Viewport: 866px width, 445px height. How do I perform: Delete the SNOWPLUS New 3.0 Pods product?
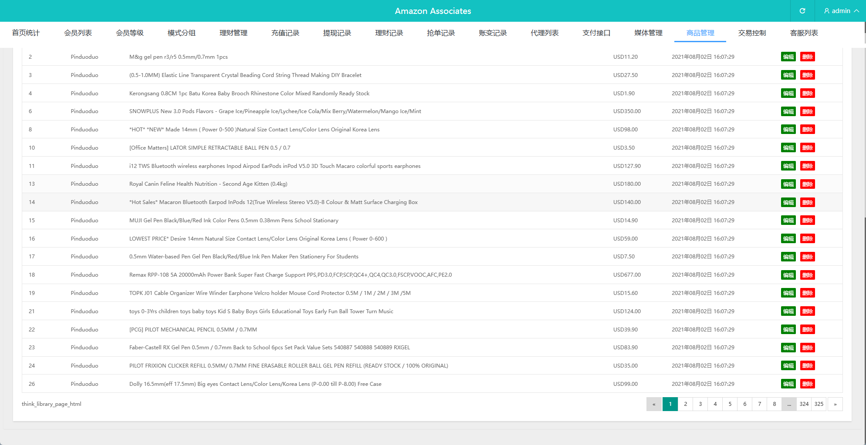(x=807, y=111)
